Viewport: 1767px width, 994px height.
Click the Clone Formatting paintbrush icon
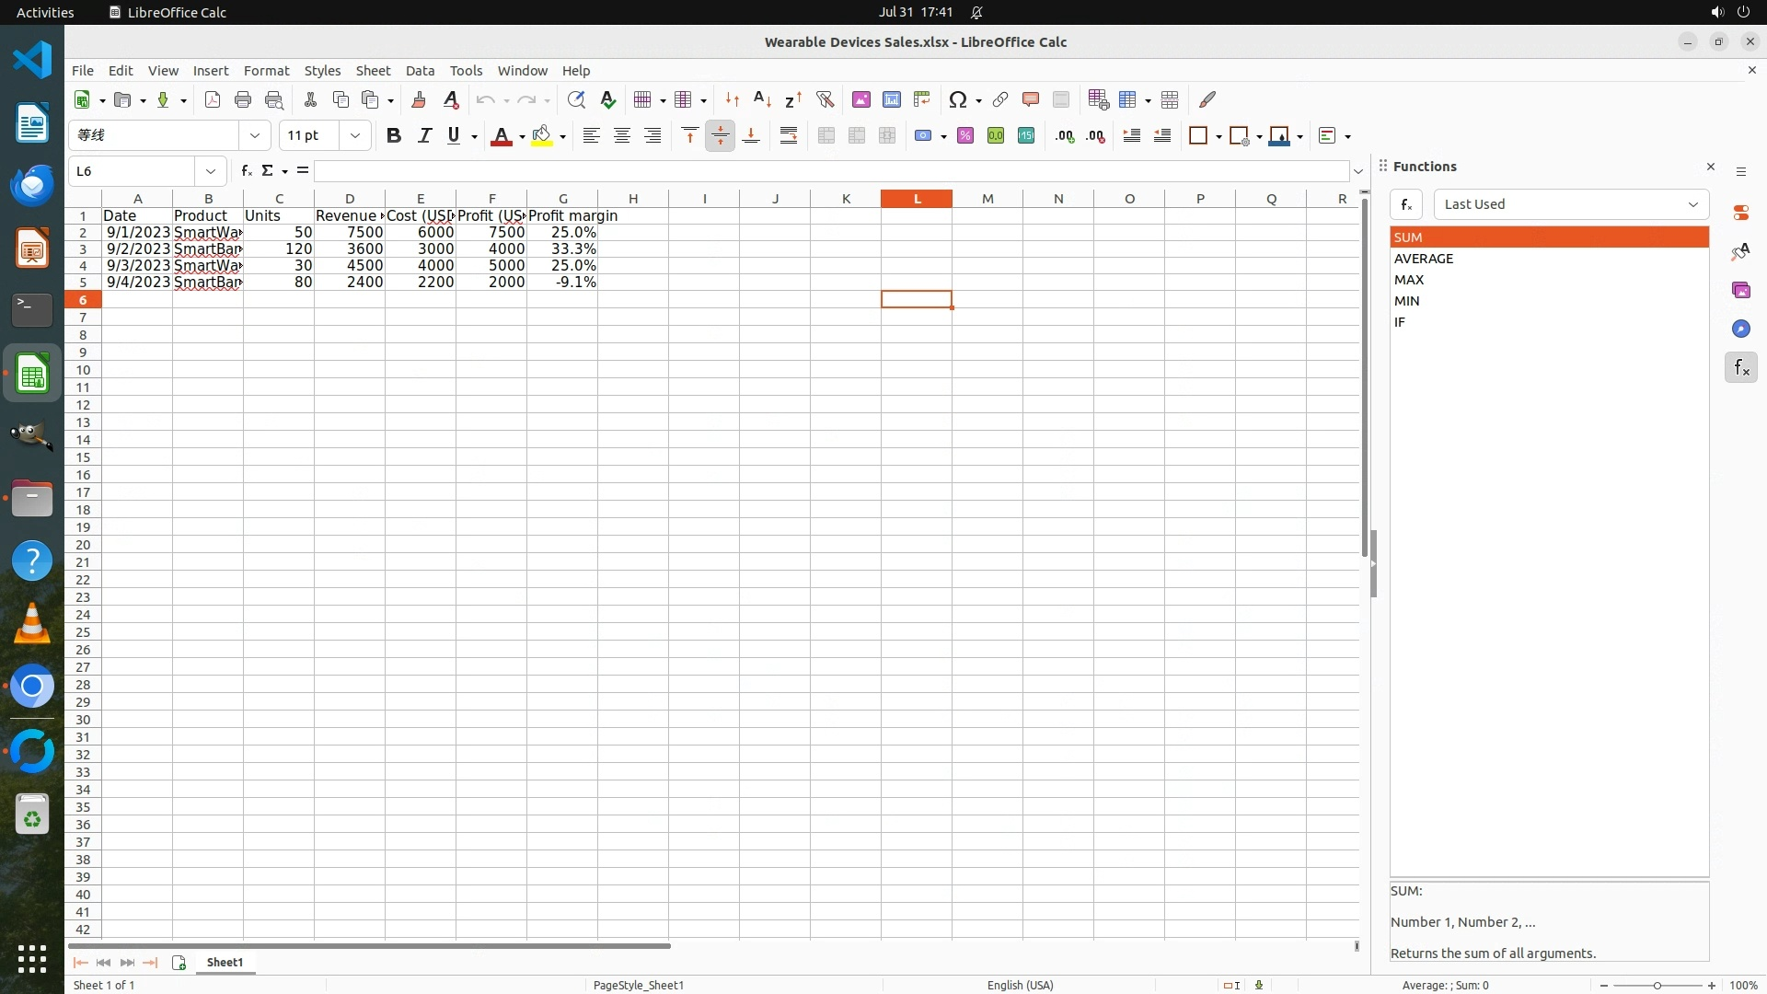click(419, 99)
